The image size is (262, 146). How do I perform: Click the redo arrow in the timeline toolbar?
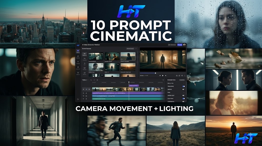click(94, 80)
